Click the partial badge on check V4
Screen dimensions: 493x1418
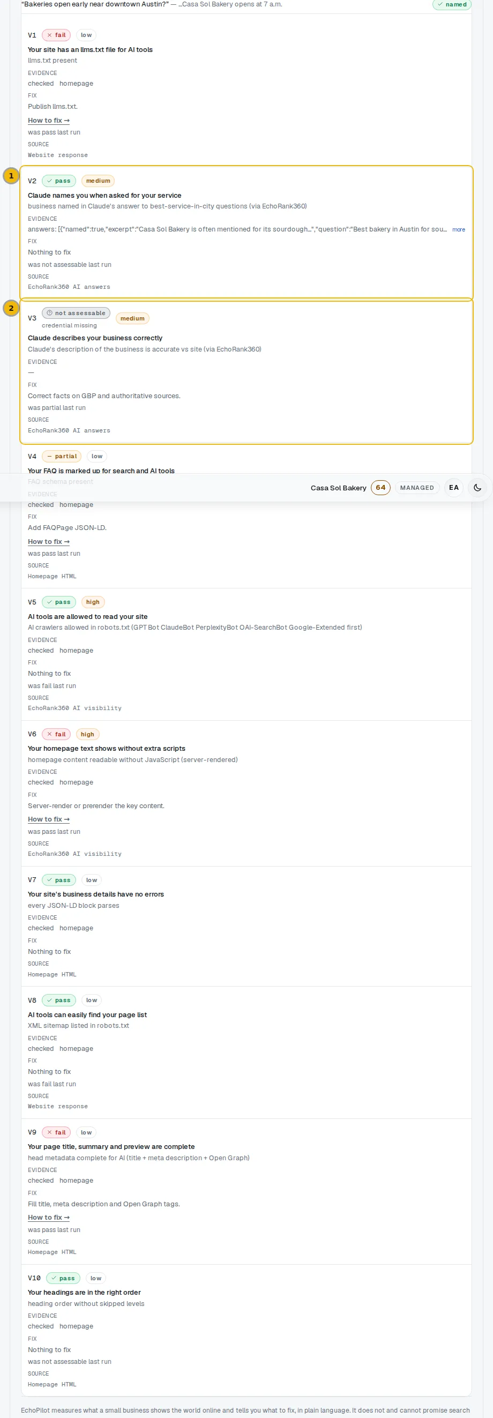pyautogui.click(x=62, y=456)
